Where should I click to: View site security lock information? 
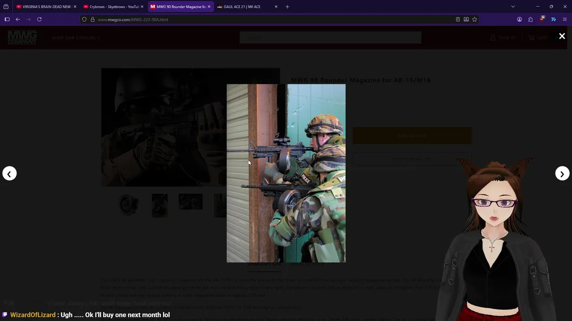coord(93,20)
